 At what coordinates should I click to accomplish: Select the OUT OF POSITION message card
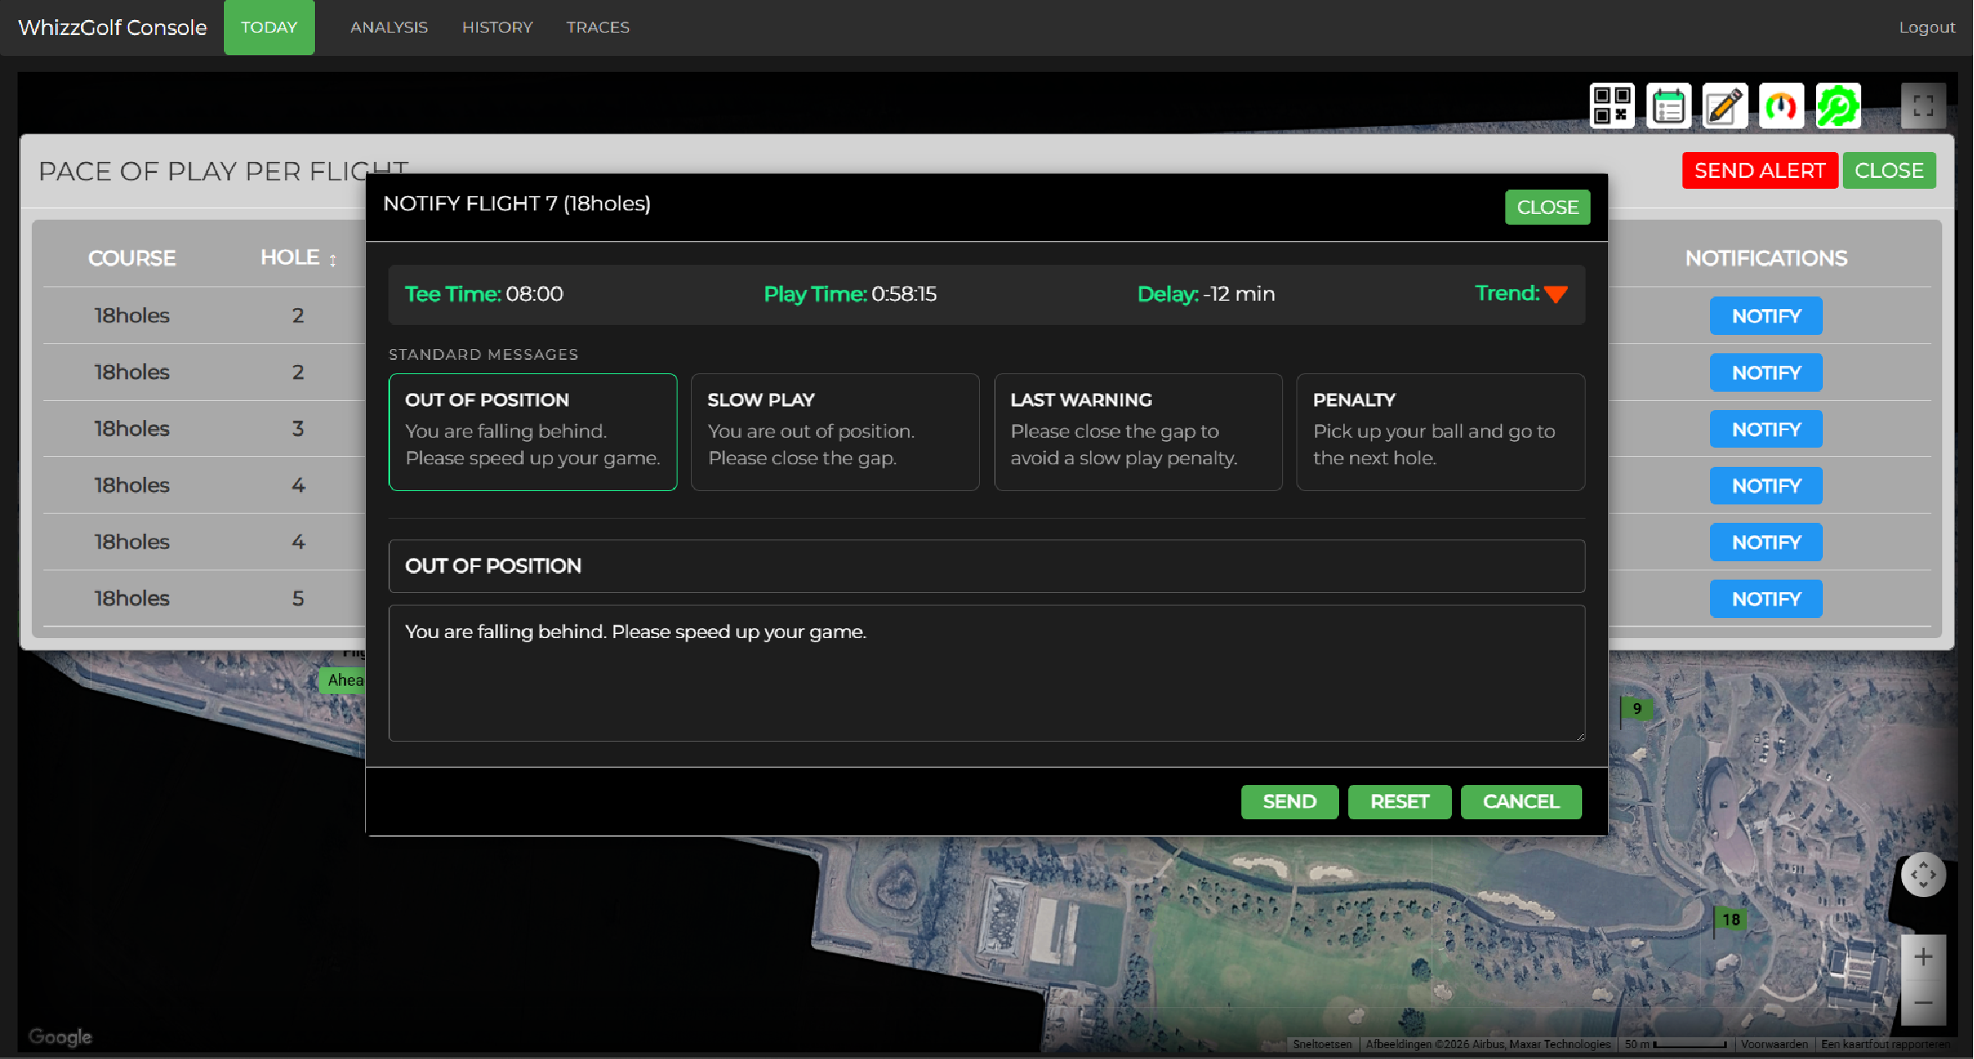[x=533, y=432]
